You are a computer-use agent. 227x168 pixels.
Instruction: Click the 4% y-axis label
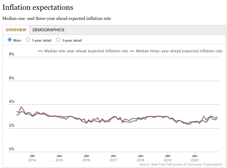[x=12, y=102]
